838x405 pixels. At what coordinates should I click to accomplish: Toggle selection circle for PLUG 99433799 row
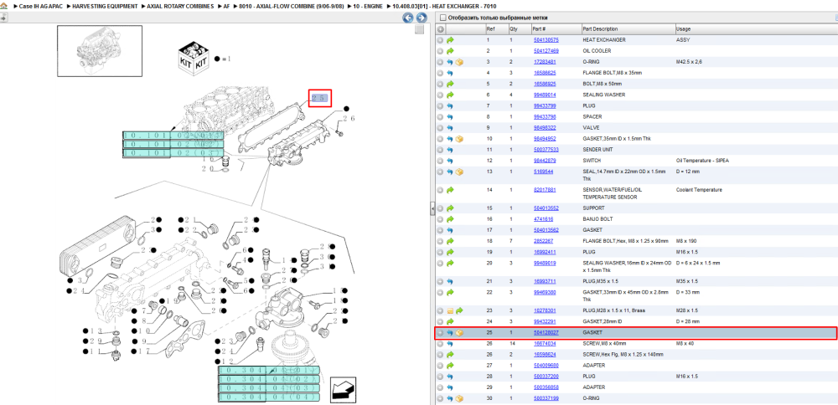[x=441, y=106]
